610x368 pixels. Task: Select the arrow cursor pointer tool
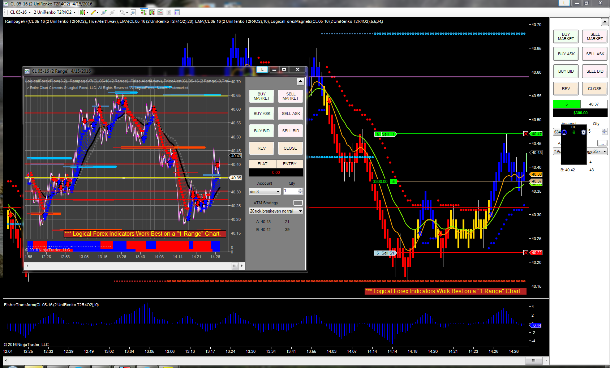point(122,12)
